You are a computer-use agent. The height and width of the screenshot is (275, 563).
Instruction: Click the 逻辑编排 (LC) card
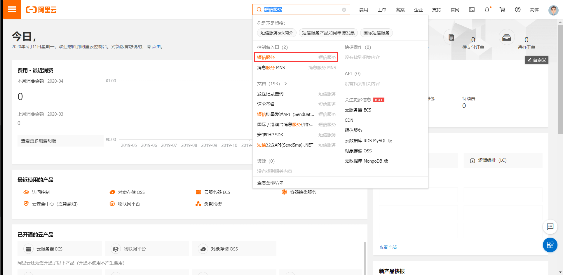pos(503,160)
